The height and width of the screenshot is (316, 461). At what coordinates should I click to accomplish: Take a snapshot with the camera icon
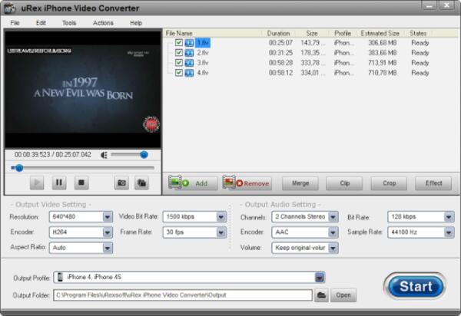point(121,183)
